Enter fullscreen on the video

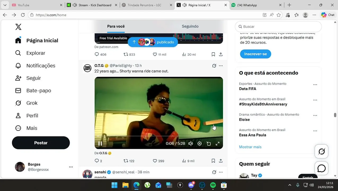pos(217,144)
